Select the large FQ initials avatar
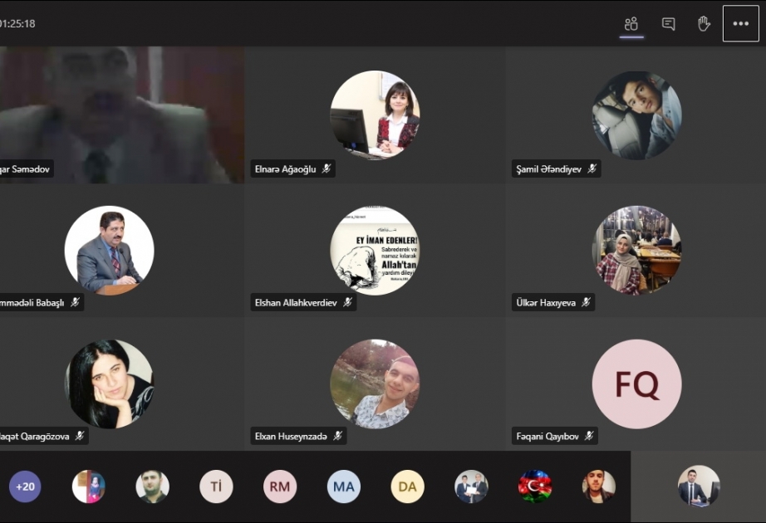This screenshot has height=523, width=766. point(636,384)
